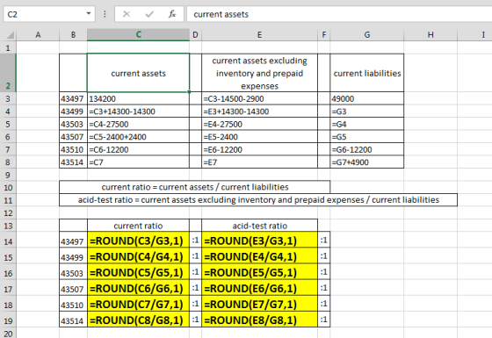Image resolution: width=492 pixels, height=338 pixels.
Task: Select cell with =G7+4900
Action: (x=367, y=162)
